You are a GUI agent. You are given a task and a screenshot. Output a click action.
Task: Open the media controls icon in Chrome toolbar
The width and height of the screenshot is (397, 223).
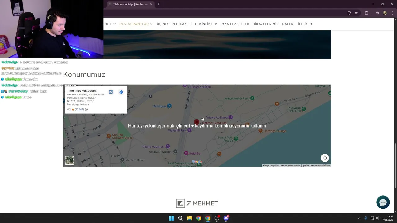point(377,13)
